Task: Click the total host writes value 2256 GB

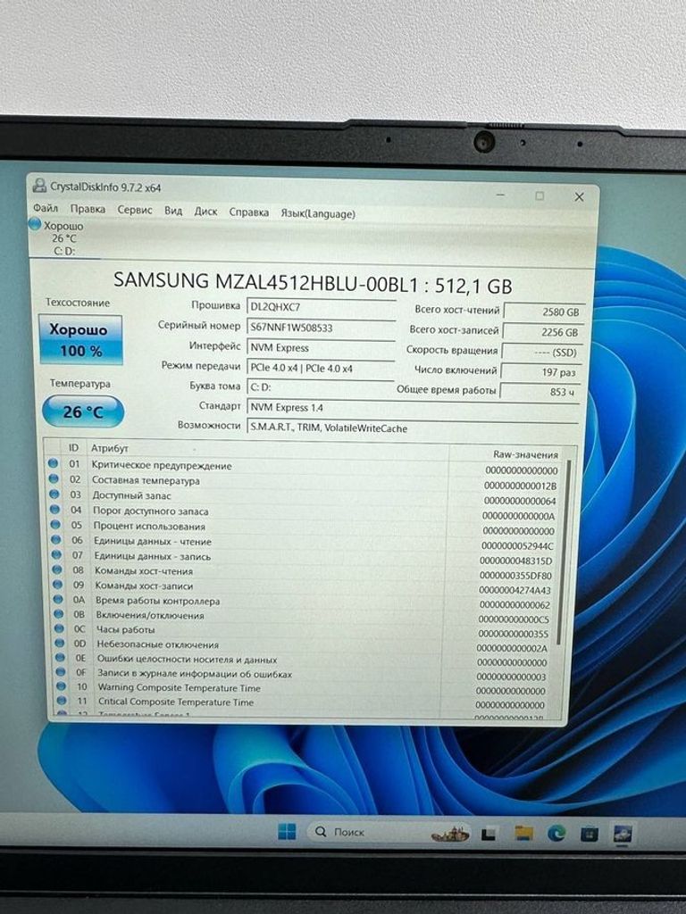Action: pos(541,332)
